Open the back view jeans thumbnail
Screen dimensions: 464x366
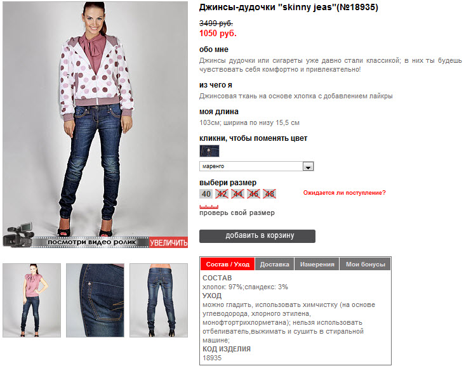[x=159, y=301]
